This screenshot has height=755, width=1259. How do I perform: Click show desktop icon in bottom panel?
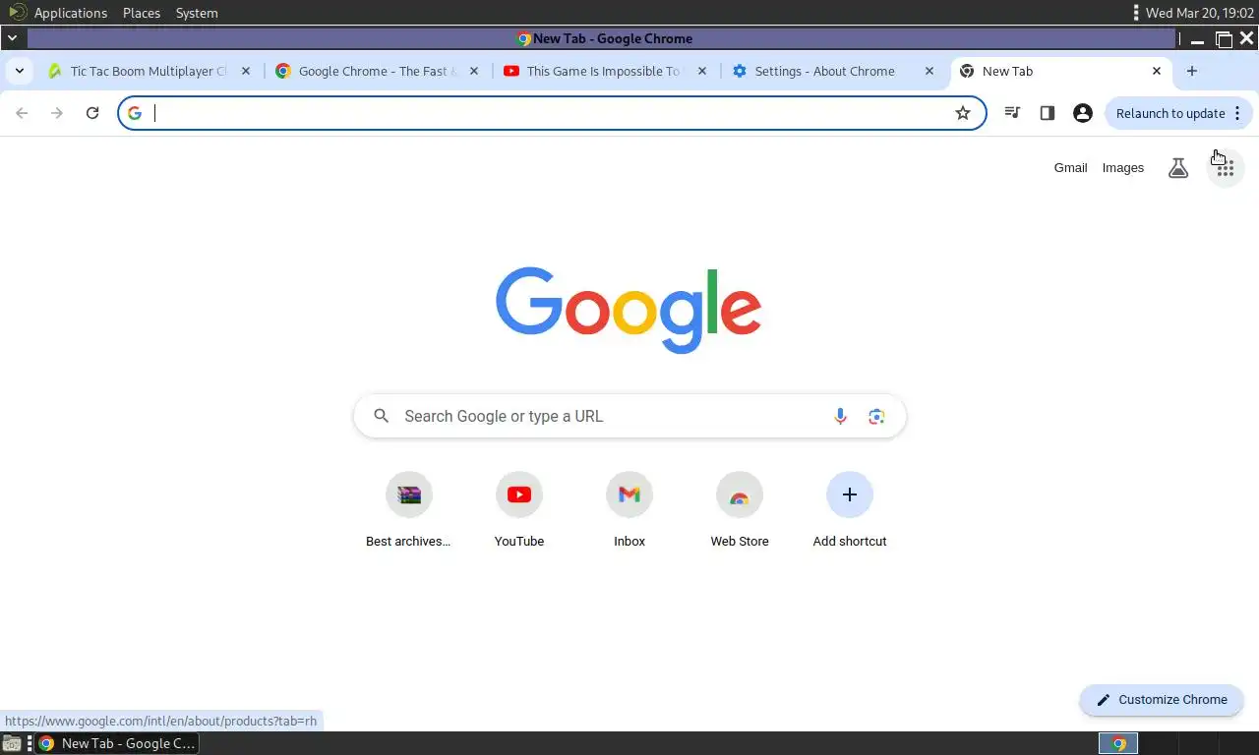12,743
